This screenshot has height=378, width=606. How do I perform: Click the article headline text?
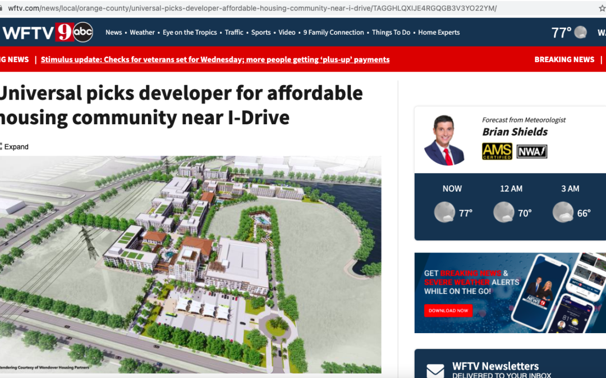[x=181, y=105]
